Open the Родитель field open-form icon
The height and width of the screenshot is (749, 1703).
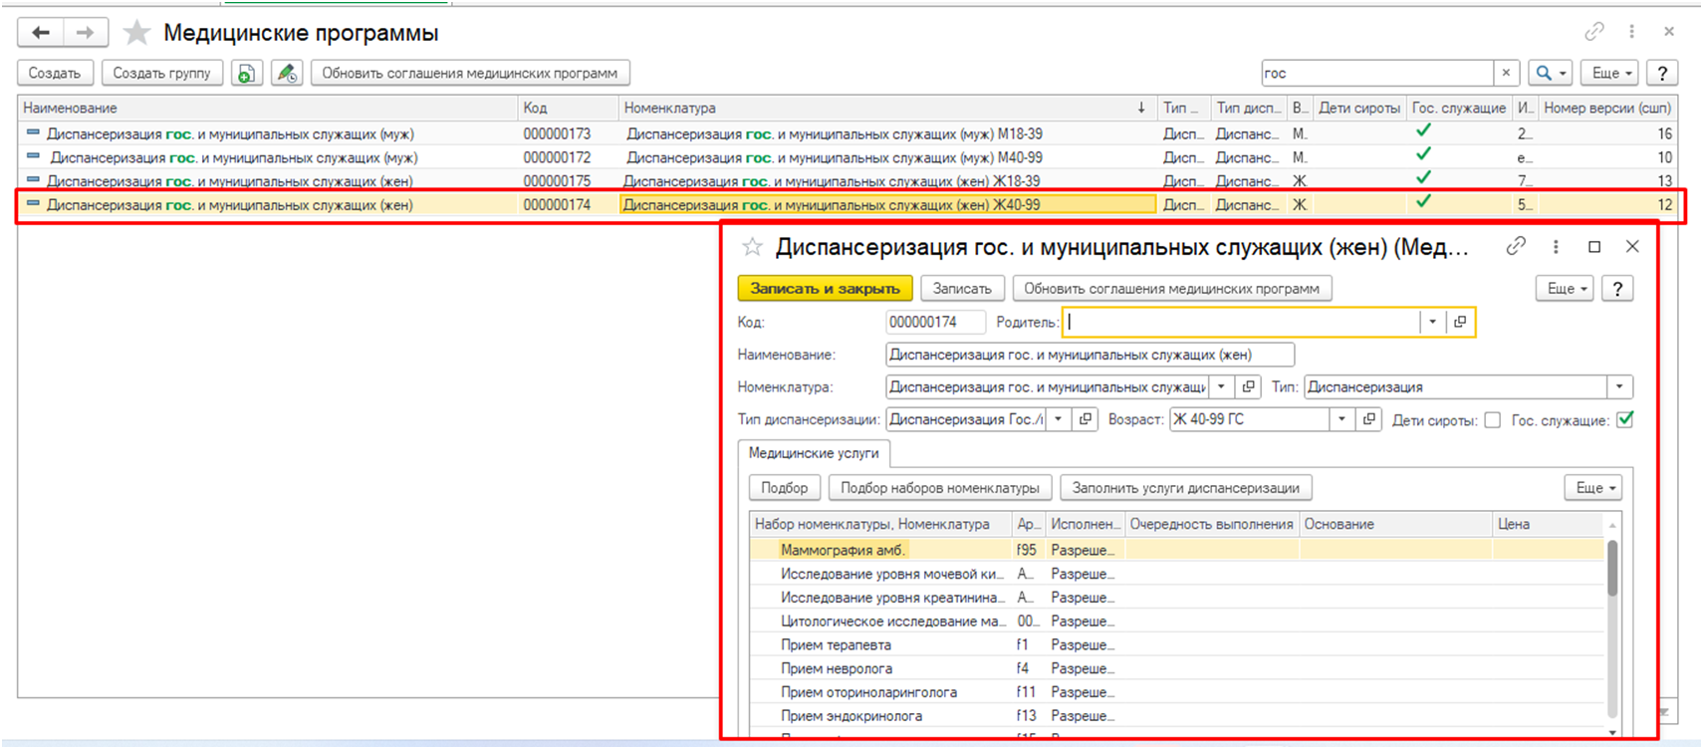click(x=1460, y=322)
